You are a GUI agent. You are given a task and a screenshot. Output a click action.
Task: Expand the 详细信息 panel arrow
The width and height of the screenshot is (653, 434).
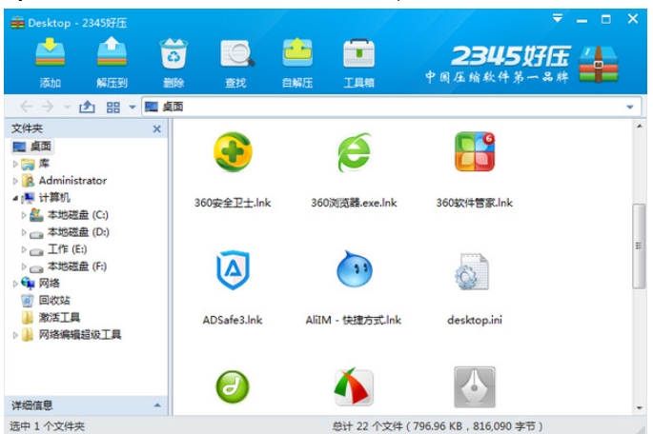tap(157, 405)
